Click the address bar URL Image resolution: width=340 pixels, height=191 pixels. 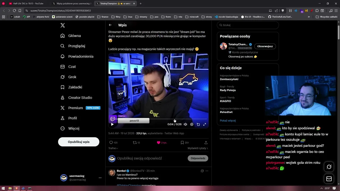coord(61,11)
